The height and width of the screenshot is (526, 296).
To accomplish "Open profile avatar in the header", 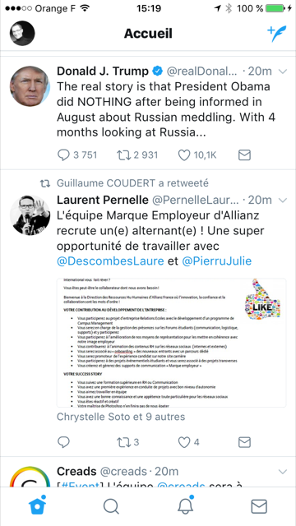I will pos(22,33).
